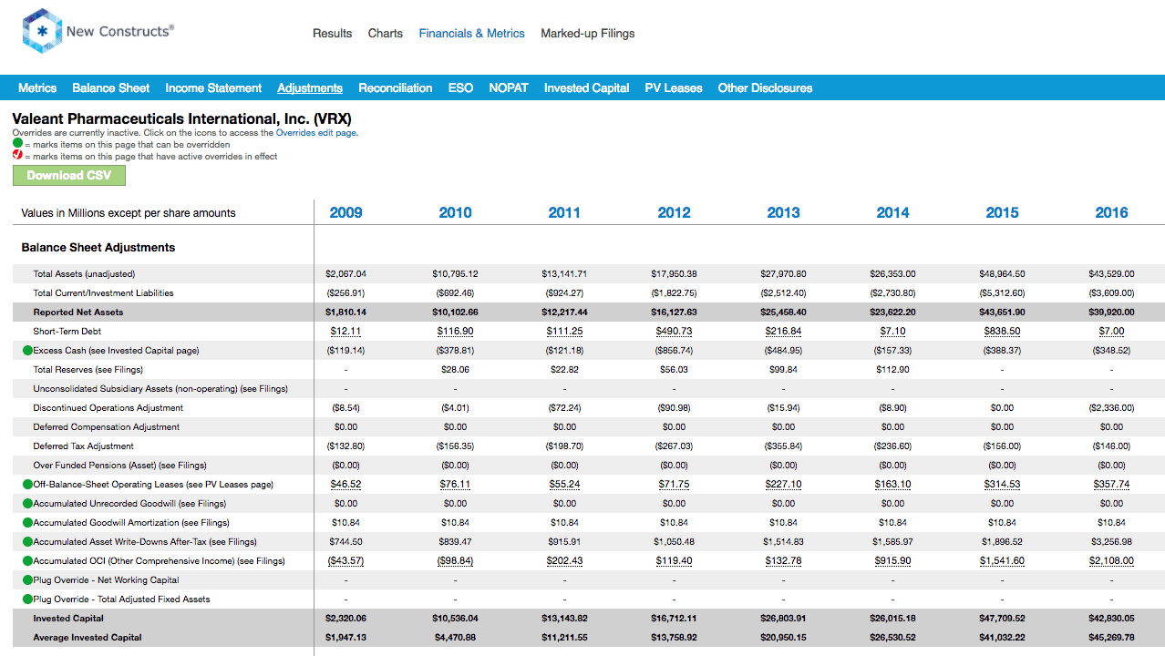Screen dimensions: 1165x656
Task: Open the Other Disclosures tab
Action: click(765, 88)
